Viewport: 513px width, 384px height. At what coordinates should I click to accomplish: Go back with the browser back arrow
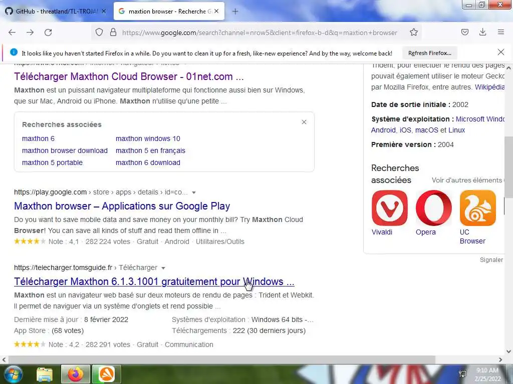[12, 32]
